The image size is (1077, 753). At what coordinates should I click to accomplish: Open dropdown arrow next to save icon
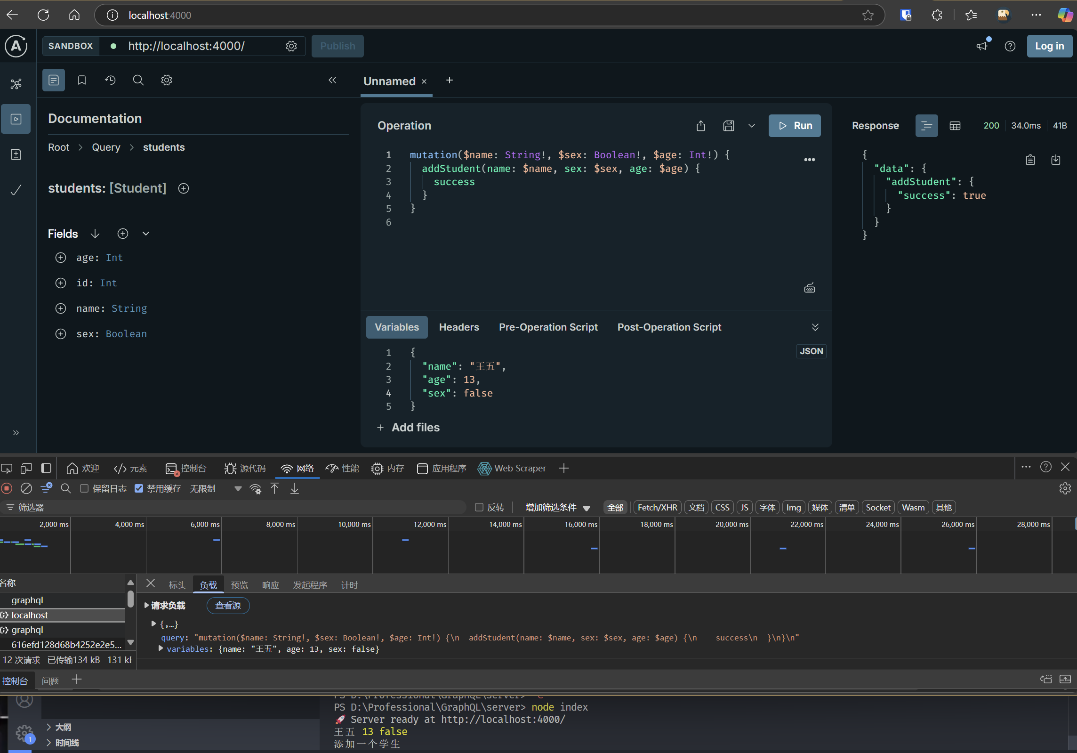752,126
